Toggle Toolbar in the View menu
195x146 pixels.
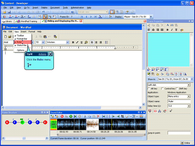[23, 36]
